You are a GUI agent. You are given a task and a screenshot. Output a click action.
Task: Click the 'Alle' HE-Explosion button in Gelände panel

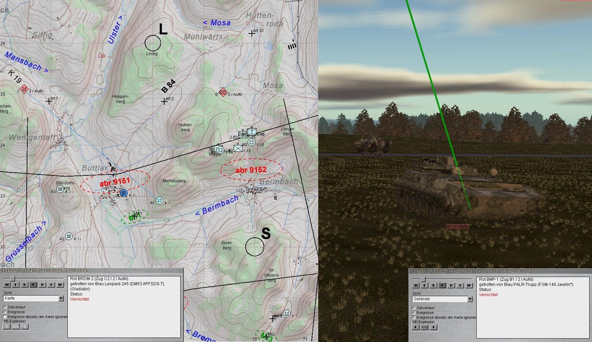(424, 327)
